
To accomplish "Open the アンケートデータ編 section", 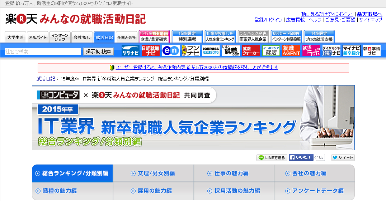I will pyautogui.click(x=314, y=191).
